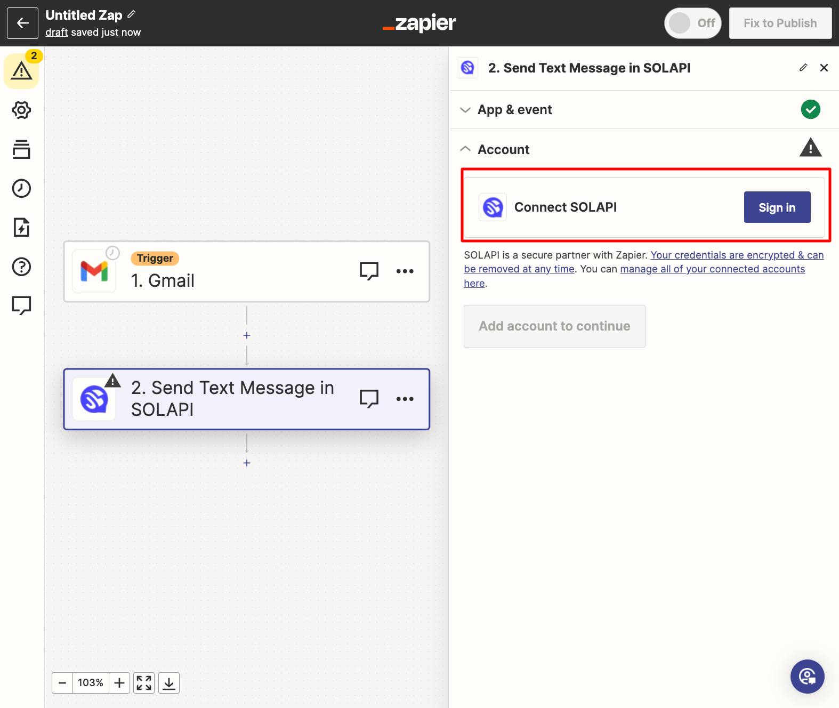
Task: Open the warnings panel in sidebar
Action: tap(21, 70)
